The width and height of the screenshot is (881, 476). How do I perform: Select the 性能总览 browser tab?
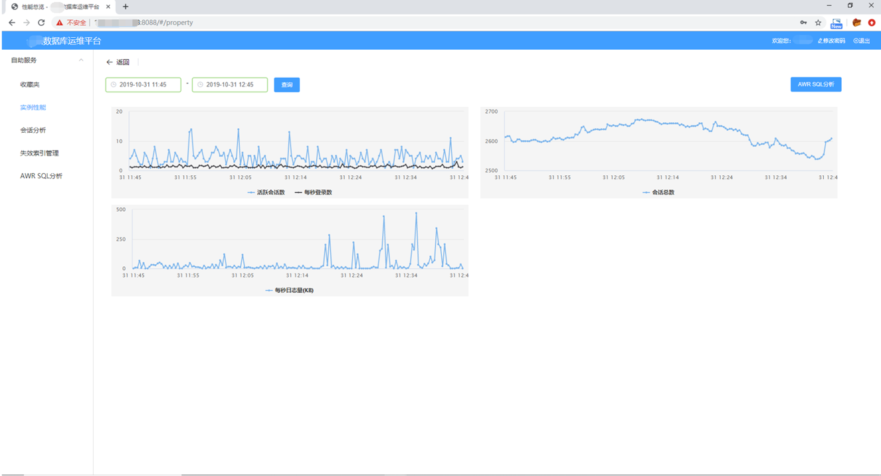tap(60, 7)
